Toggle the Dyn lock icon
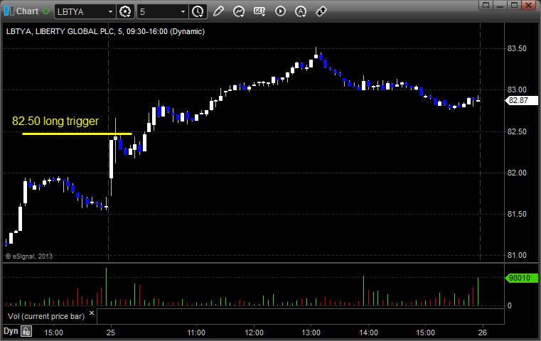 (26, 331)
